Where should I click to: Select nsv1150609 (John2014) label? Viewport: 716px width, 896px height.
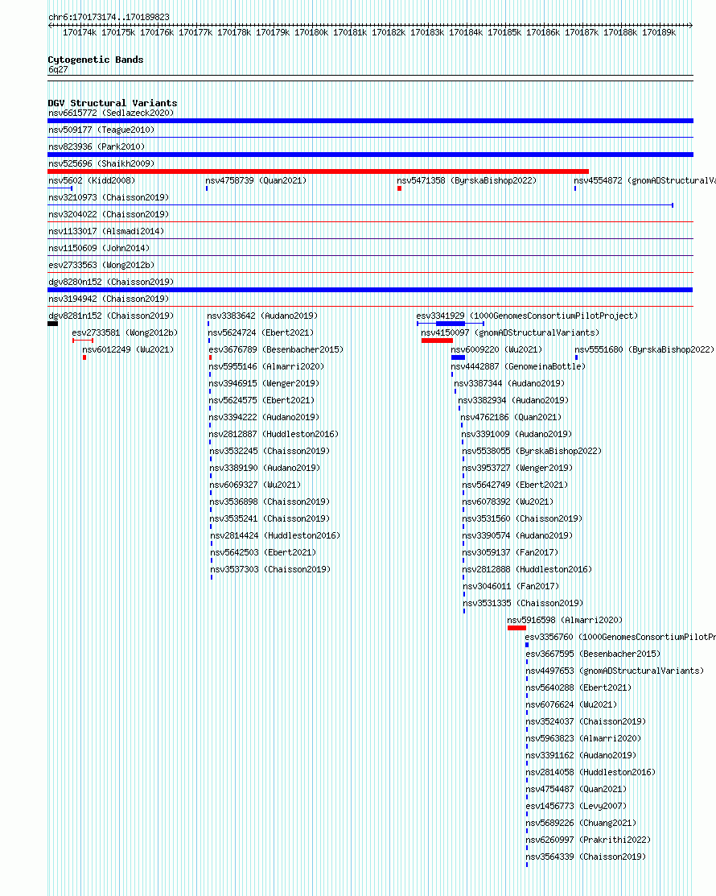tap(99, 248)
